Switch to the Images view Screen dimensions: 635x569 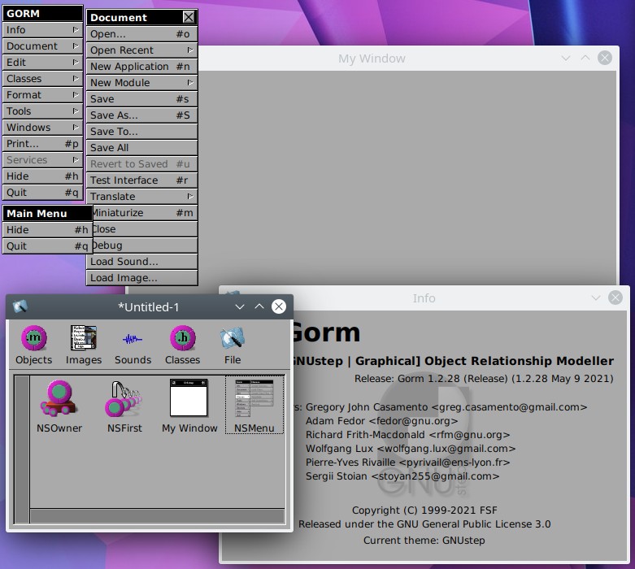pos(84,345)
